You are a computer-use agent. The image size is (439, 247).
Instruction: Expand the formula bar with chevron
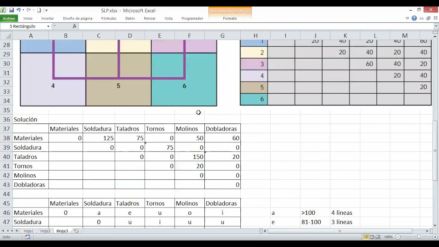(436, 26)
